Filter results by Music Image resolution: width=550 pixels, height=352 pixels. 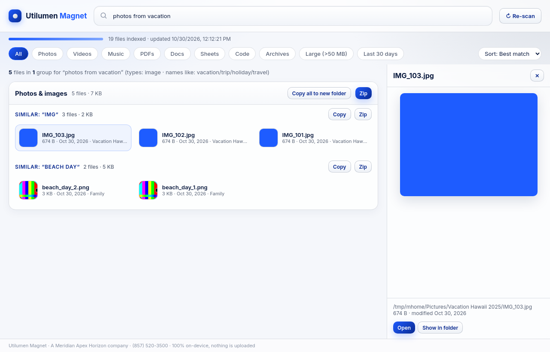[x=116, y=54]
